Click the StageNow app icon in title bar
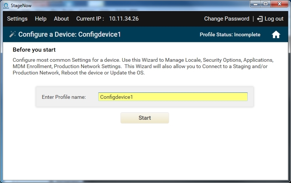The height and width of the screenshot is (183, 291). pos(6,6)
